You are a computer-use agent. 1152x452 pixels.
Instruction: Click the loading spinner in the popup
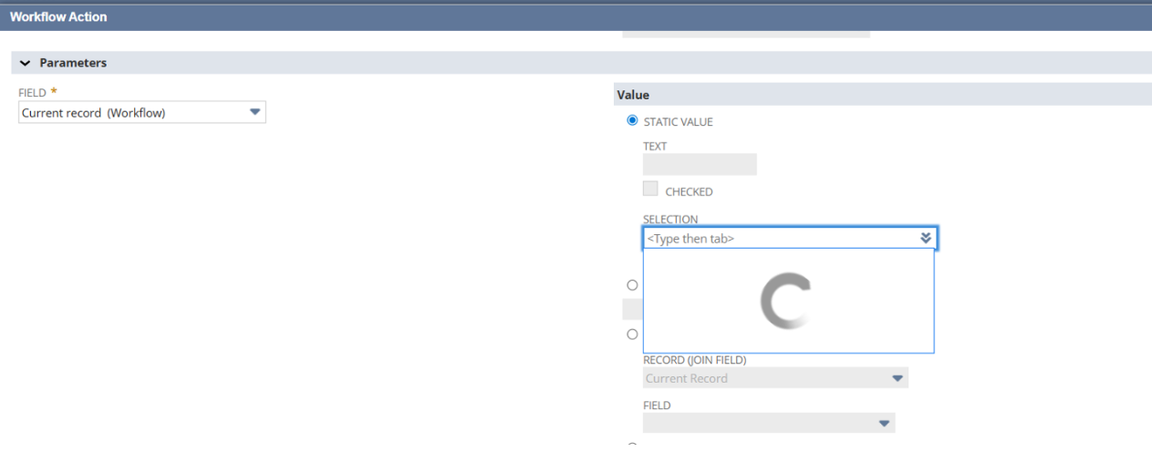click(x=786, y=302)
